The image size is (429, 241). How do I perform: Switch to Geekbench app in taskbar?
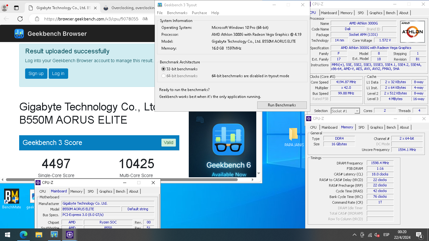54,235
